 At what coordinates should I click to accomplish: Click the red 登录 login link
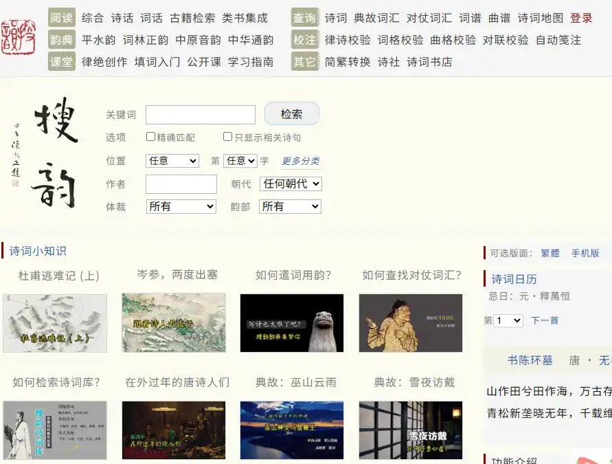581,18
